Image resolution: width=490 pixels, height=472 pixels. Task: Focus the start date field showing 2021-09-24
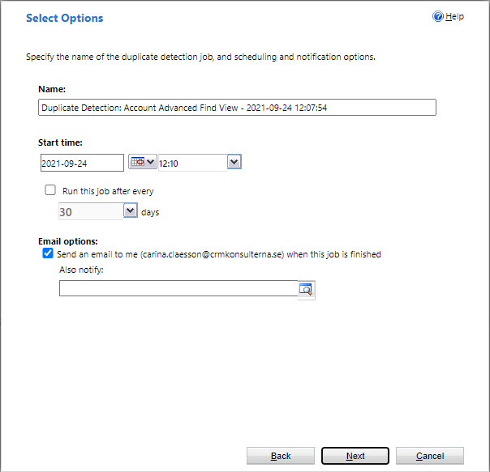click(x=81, y=163)
